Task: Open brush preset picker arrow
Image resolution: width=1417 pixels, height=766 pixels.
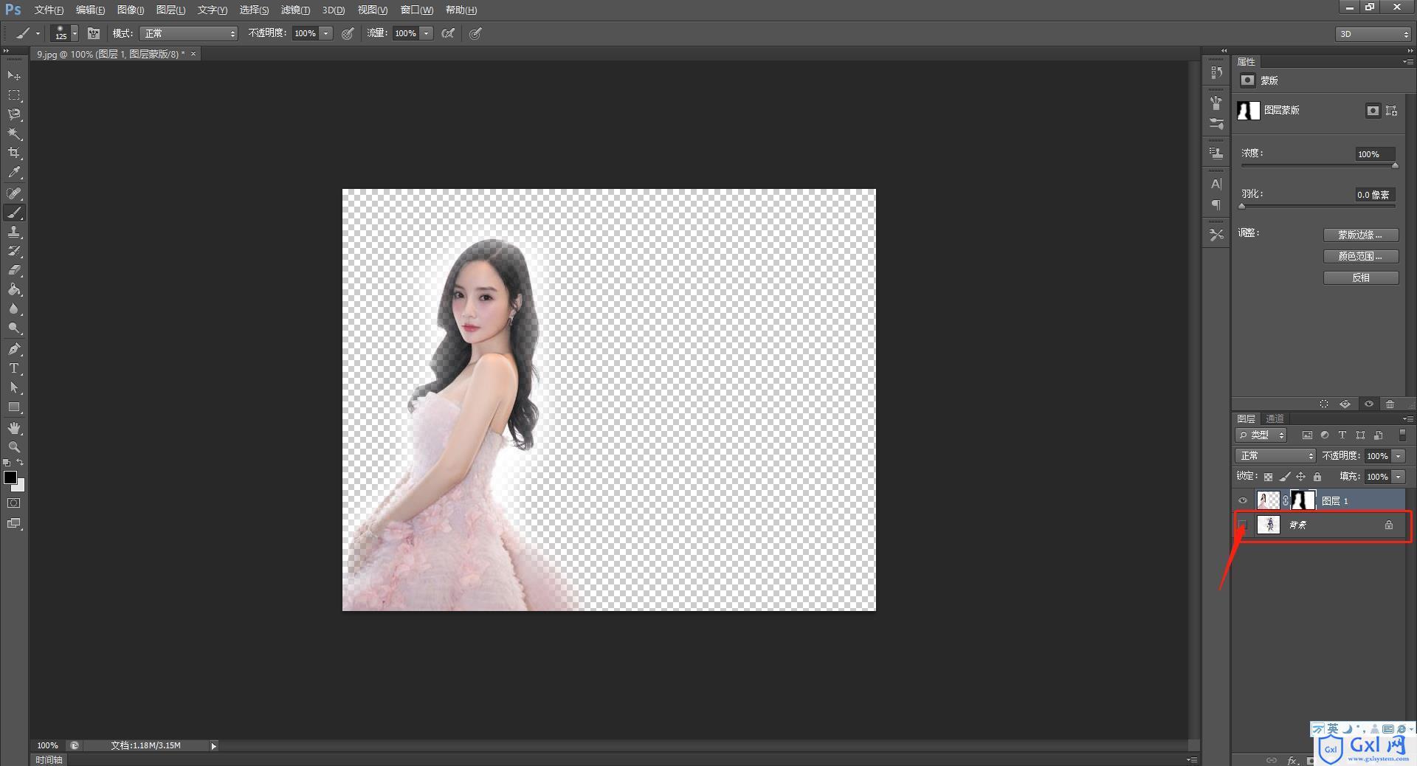Action: [75, 33]
